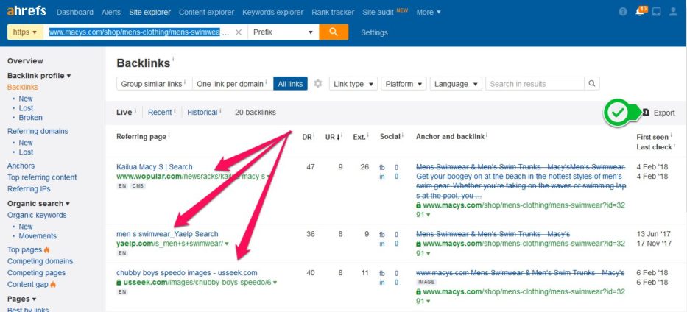Open Broken under Backlinks in sidebar
This screenshot has height=312, width=687.
tap(31, 118)
